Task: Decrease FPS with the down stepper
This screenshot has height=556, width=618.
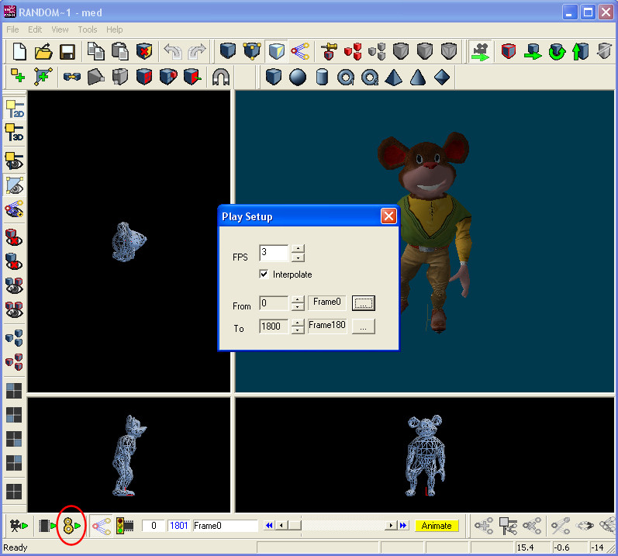Action: pyautogui.click(x=298, y=257)
